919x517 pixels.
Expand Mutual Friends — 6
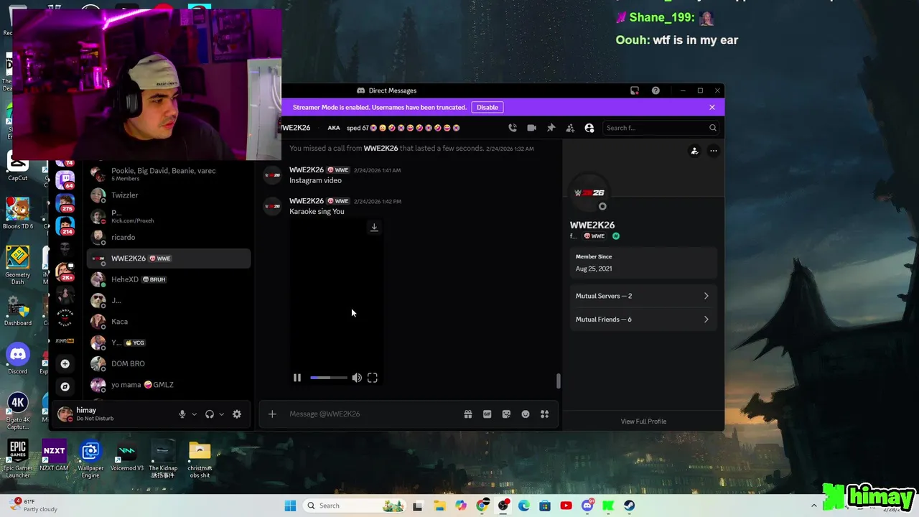(x=643, y=320)
